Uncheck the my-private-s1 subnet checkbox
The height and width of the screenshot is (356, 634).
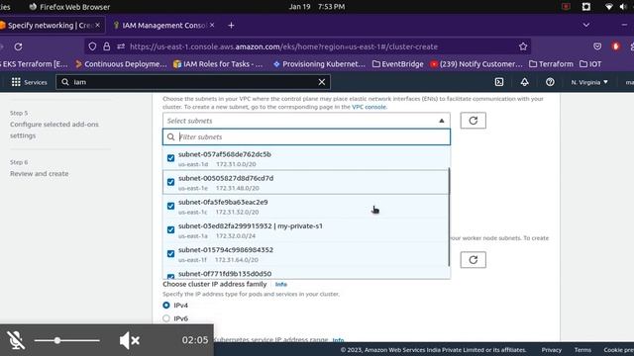tap(170, 229)
